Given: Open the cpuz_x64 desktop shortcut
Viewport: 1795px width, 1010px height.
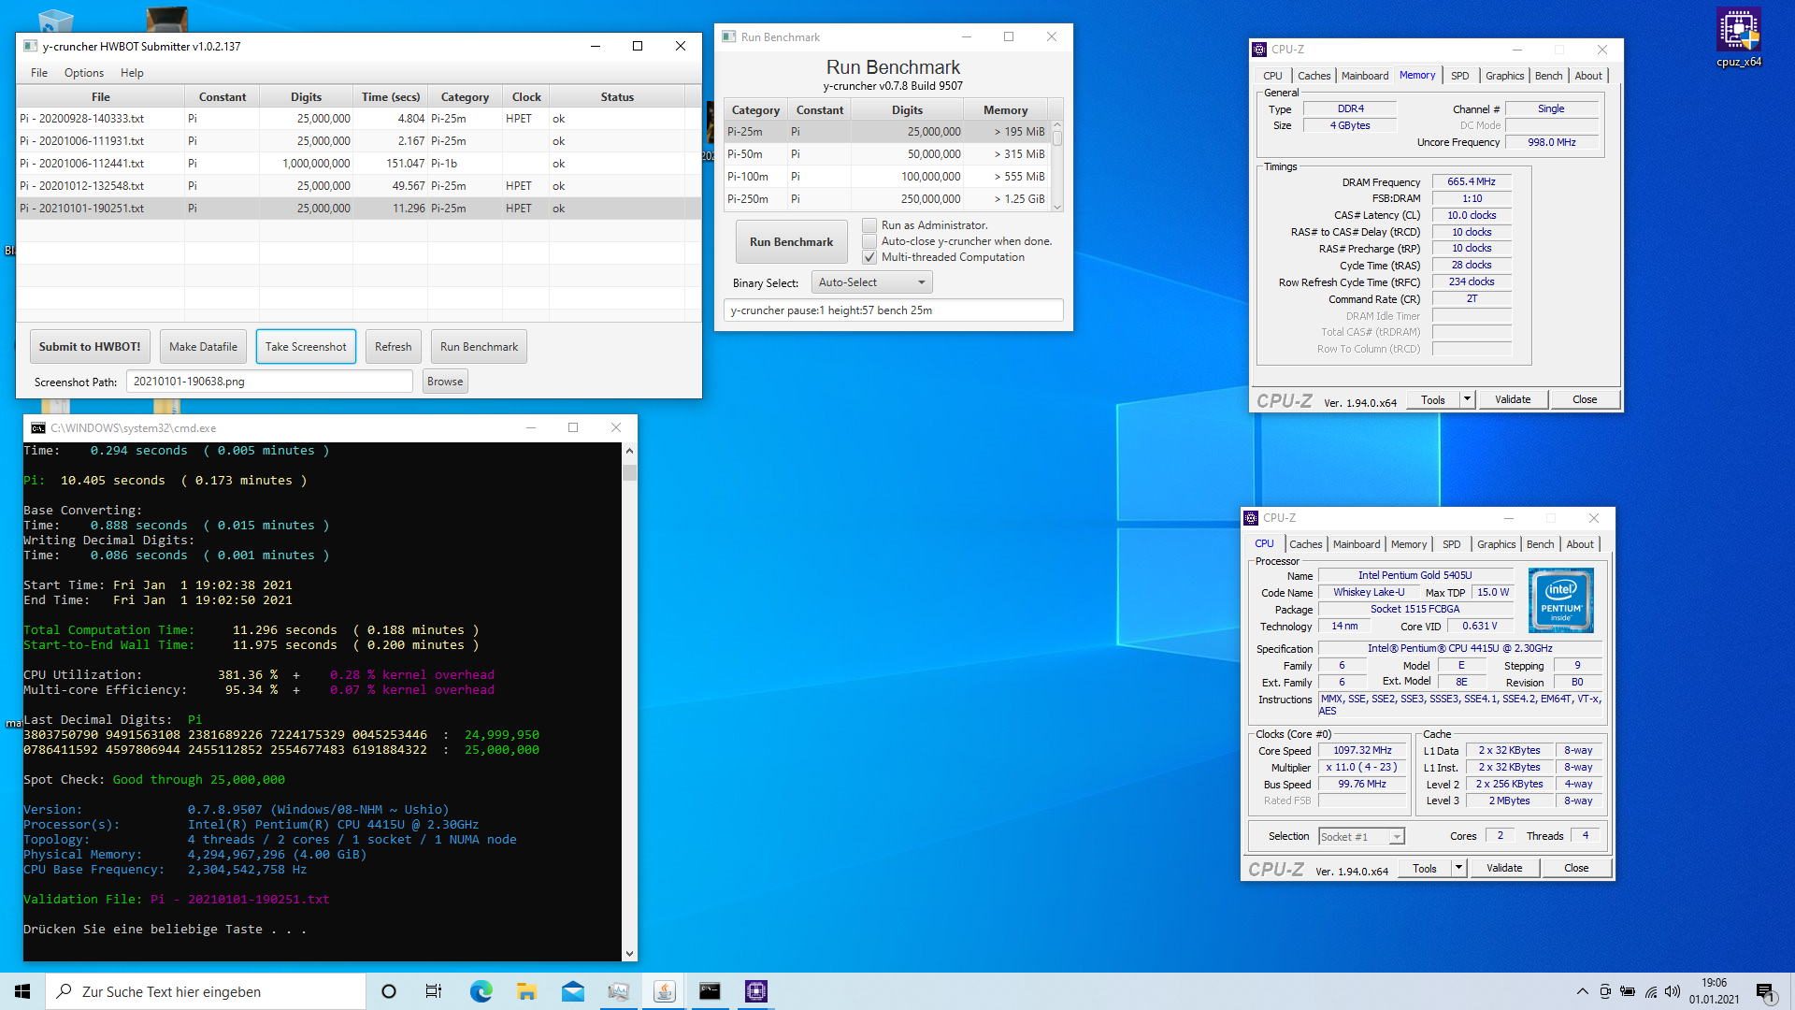Looking at the screenshot, I should 1738,37.
